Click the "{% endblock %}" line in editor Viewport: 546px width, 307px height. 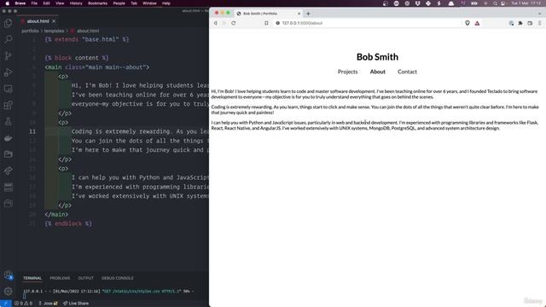pyautogui.click(x=68, y=223)
